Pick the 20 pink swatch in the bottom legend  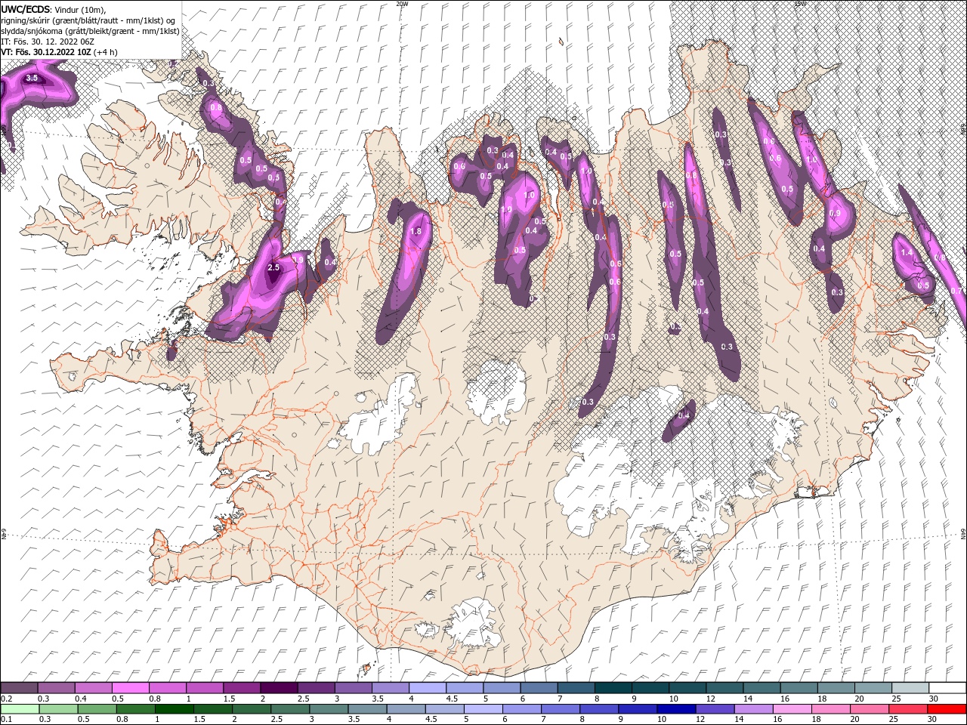pyautogui.click(x=869, y=708)
